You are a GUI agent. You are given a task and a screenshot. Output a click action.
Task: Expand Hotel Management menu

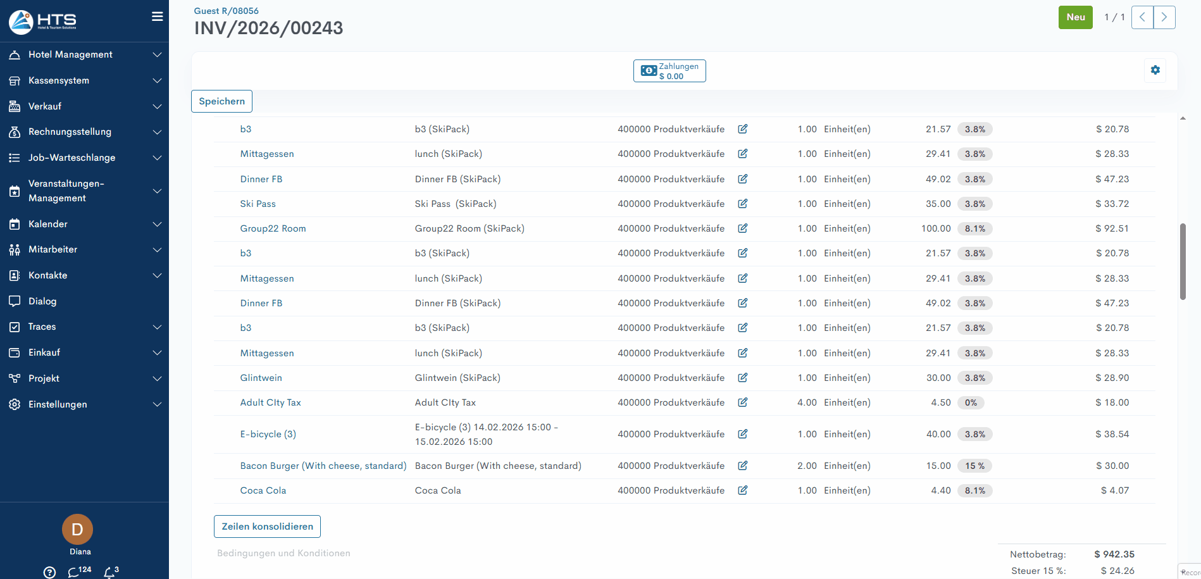[x=85, y=55]
